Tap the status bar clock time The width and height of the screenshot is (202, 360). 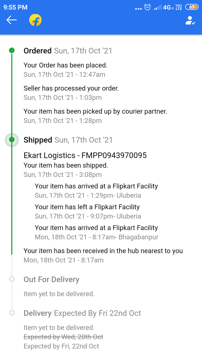[15, 7]
